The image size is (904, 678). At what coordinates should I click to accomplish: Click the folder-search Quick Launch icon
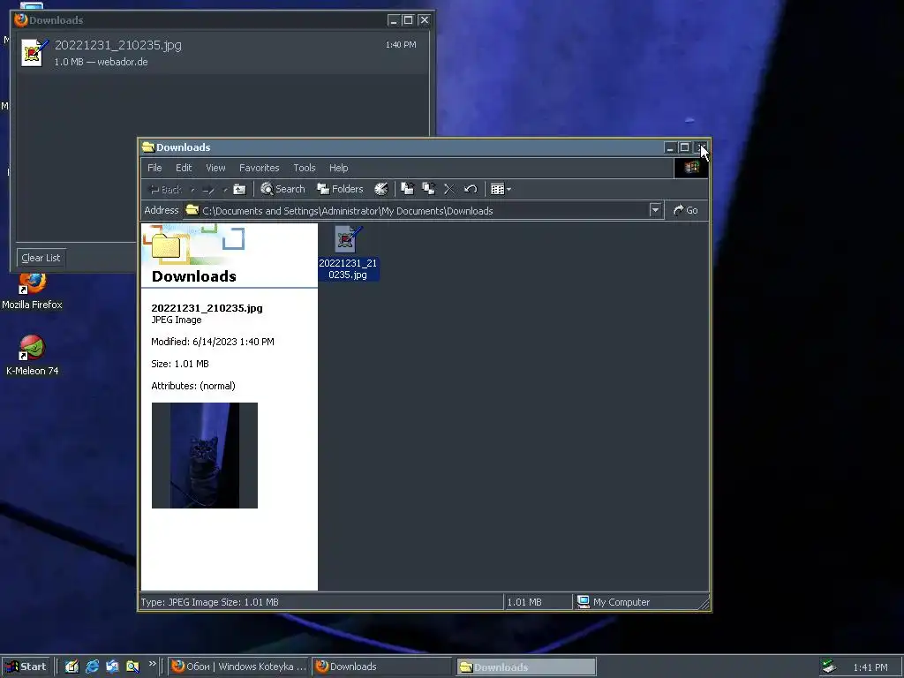132,667
